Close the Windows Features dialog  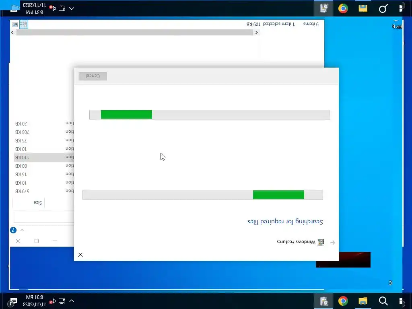pos(80,255)
